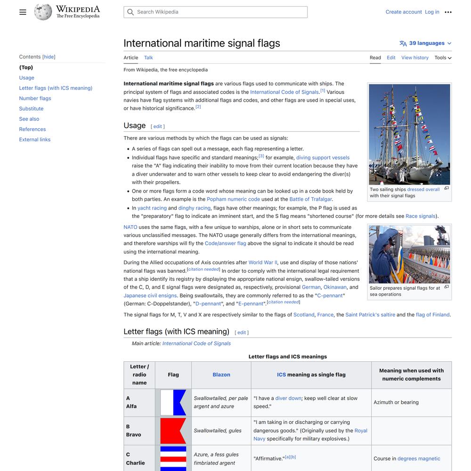
Task: Open the Japanese civil ensigns link
Action: (150, 296)
